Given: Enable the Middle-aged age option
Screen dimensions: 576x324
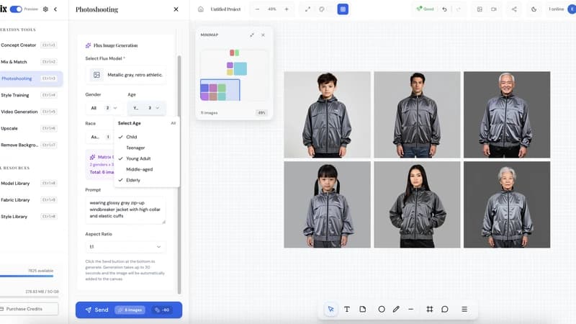Looking at the screenshot, I should [139, 168].
